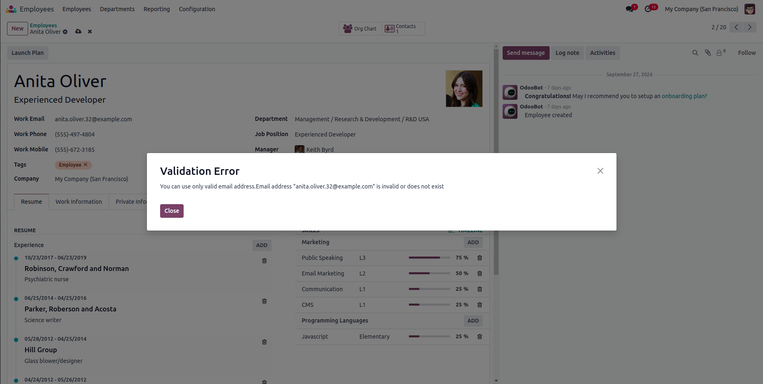Expand the Configuration menu
The height and width of the screenshot is (384, 763).
click(197, 9)
